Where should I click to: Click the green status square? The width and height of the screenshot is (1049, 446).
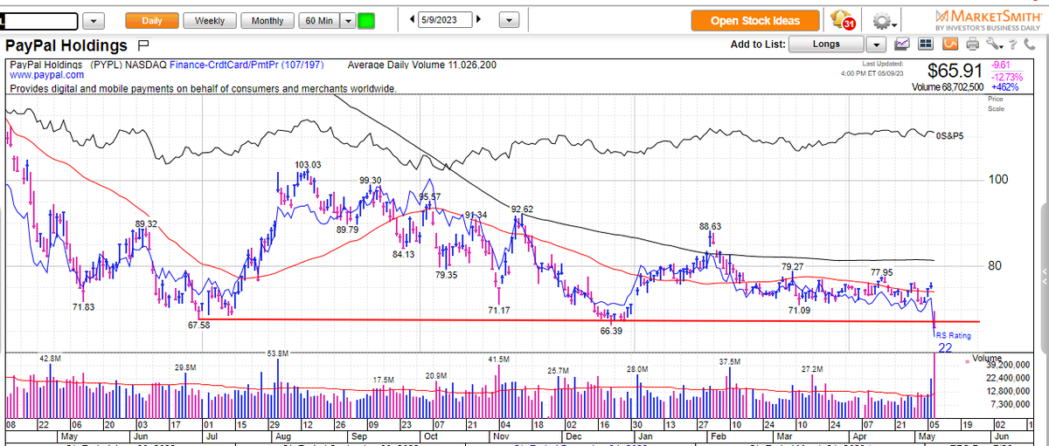click(x=366, y=20)
